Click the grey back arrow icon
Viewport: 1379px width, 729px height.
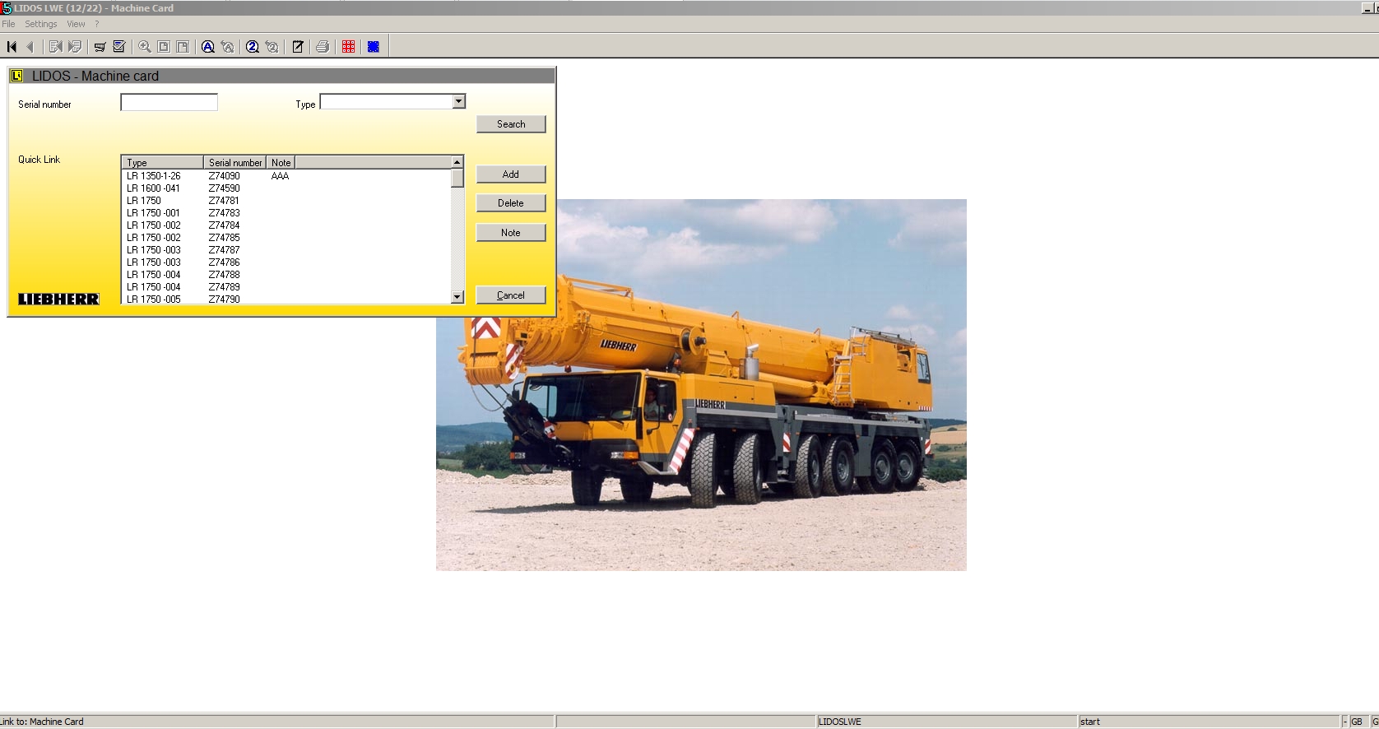pyautogui.click(x=30, y=47)
